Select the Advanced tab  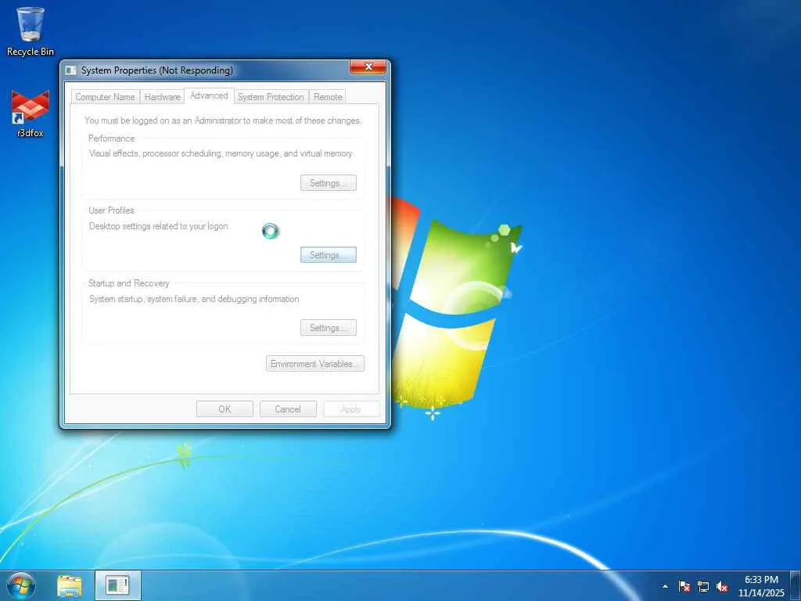[209, 95]
